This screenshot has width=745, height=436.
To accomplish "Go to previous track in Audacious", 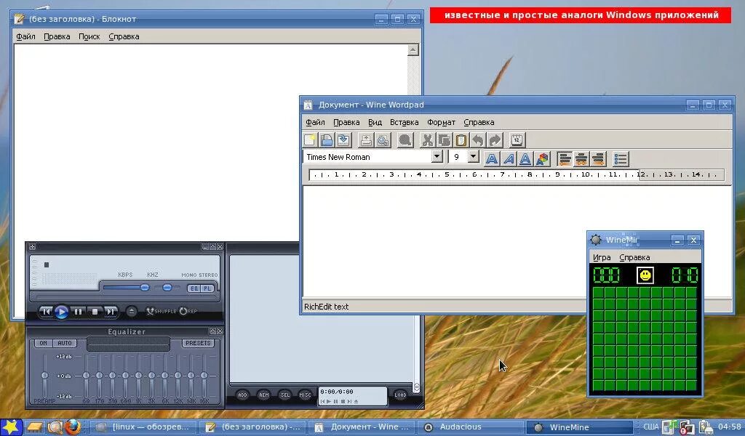I will [x=46, y=312].
